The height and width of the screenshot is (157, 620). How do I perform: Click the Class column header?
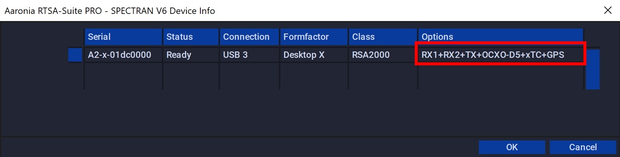coord(383,37)
